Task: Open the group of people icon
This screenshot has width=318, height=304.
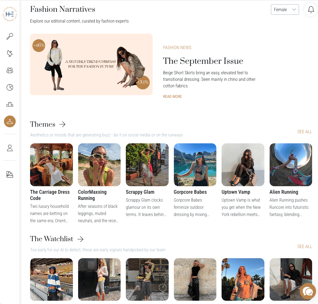Action: pos(10,70)
